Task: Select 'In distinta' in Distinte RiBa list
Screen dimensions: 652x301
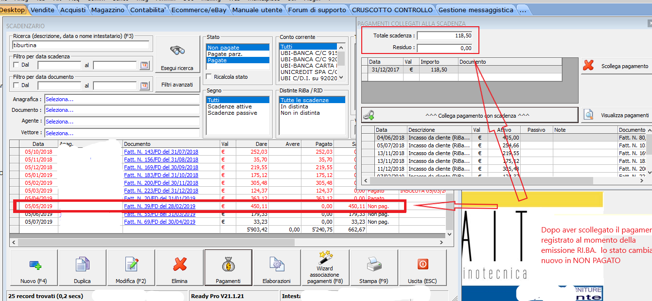Action: [x=312, y=106]
